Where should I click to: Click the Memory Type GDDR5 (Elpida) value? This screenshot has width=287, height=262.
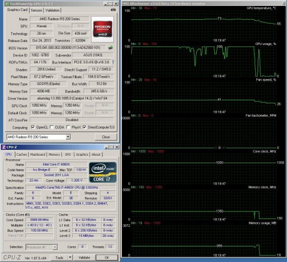(48, 84)
